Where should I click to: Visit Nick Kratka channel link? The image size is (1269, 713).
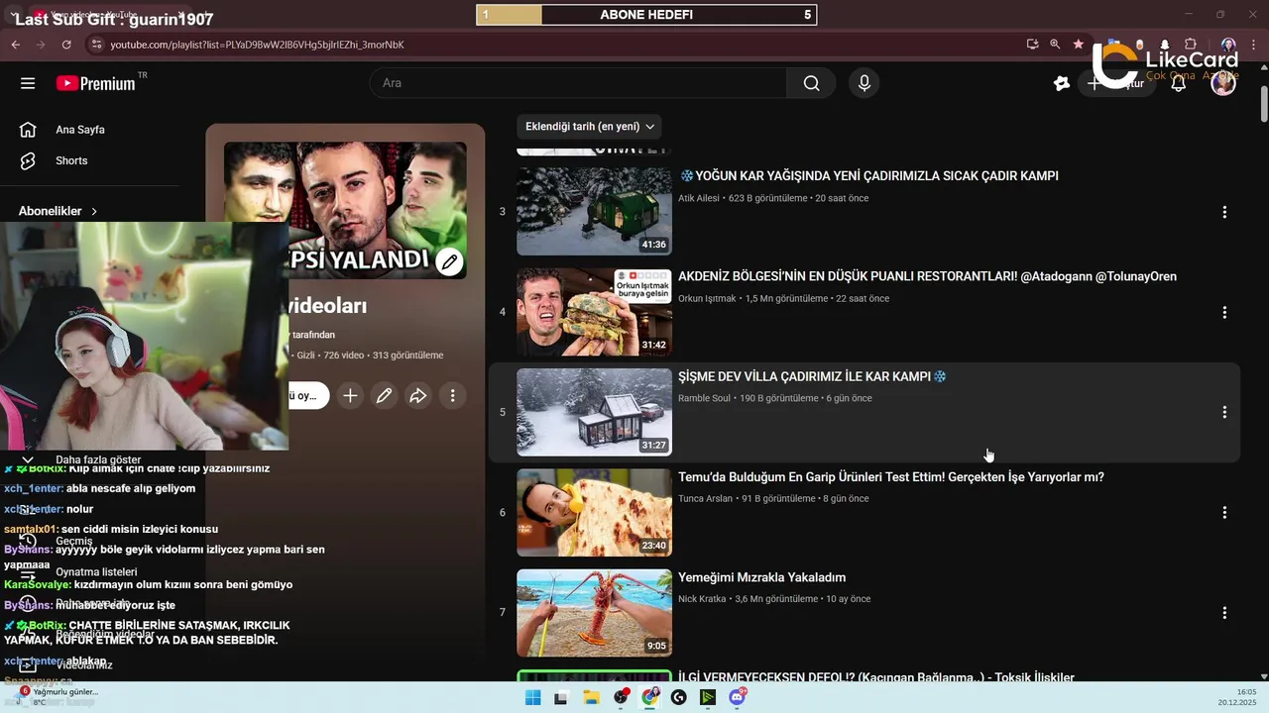702,599
